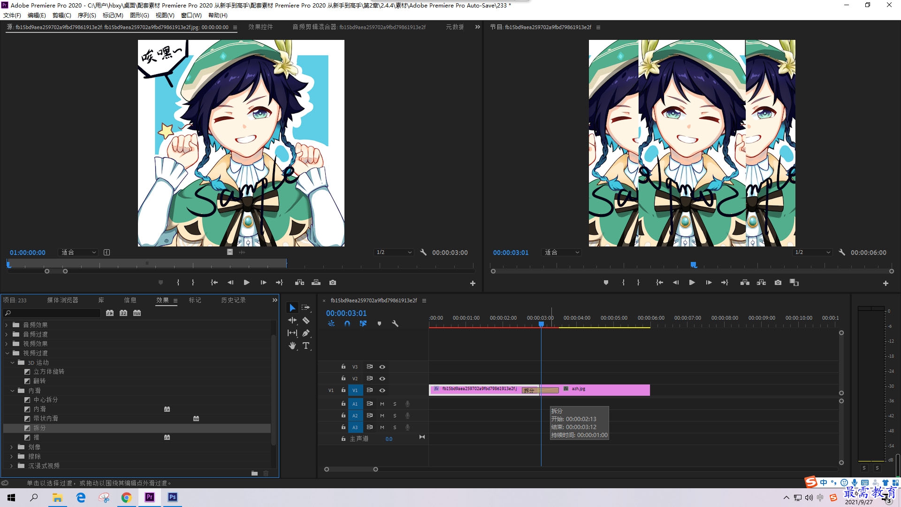Switch to the 历史记录 tab
Screen dimensions: 901x507
(233, 300)
